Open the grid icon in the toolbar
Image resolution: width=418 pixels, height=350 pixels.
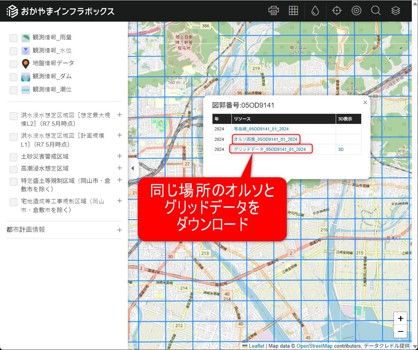293,11
